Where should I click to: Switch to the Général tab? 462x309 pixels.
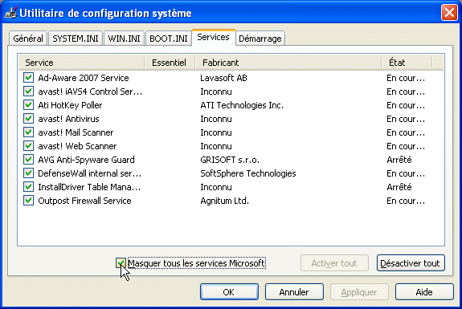(x=28, y=39)
